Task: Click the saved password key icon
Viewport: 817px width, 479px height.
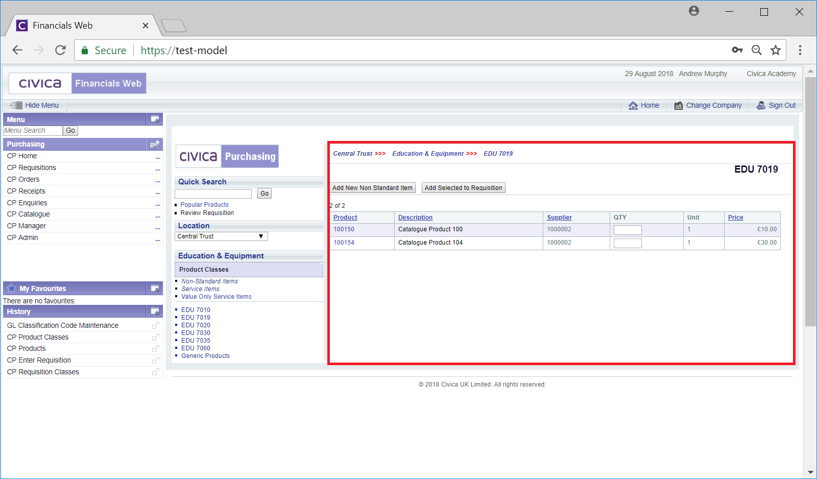Action: (x=737, y=50)
